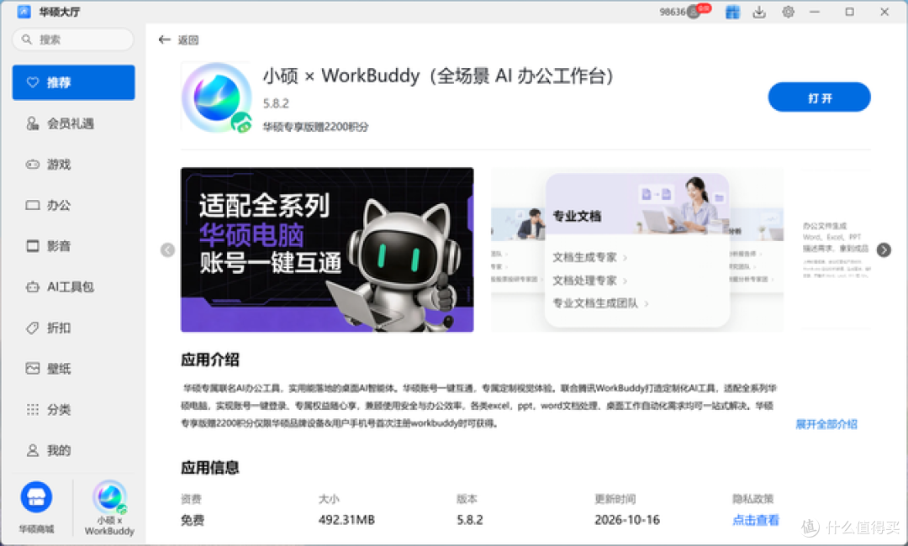908x546 pixels.
Task: Maximize the 华硕大厅 window
Action: (x=849, y=12)
